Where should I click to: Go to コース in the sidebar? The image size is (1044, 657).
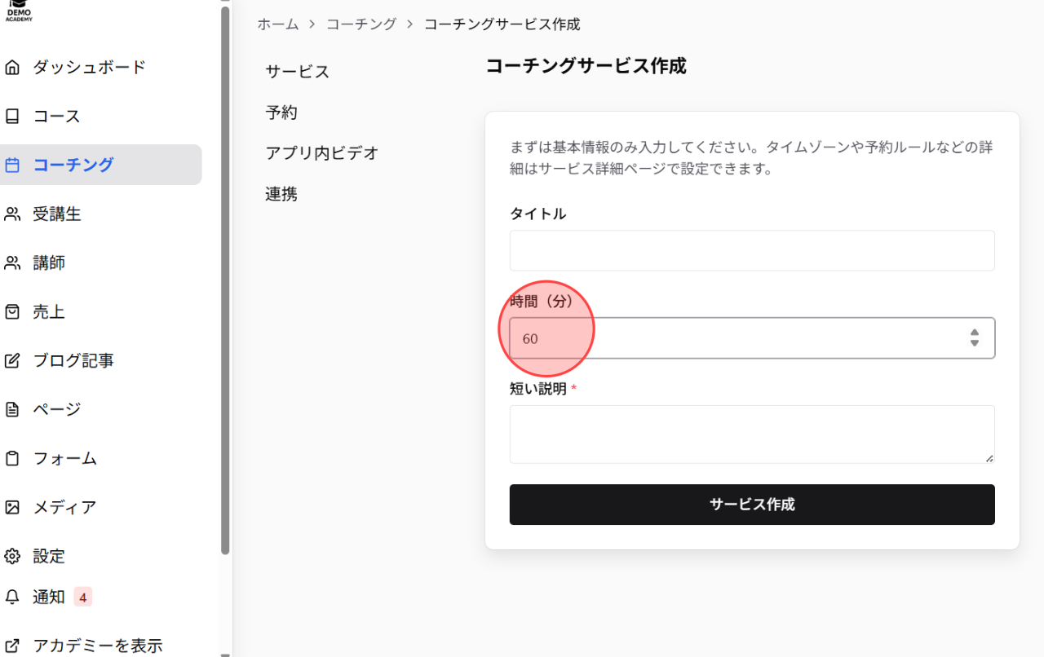coord(57,116)
